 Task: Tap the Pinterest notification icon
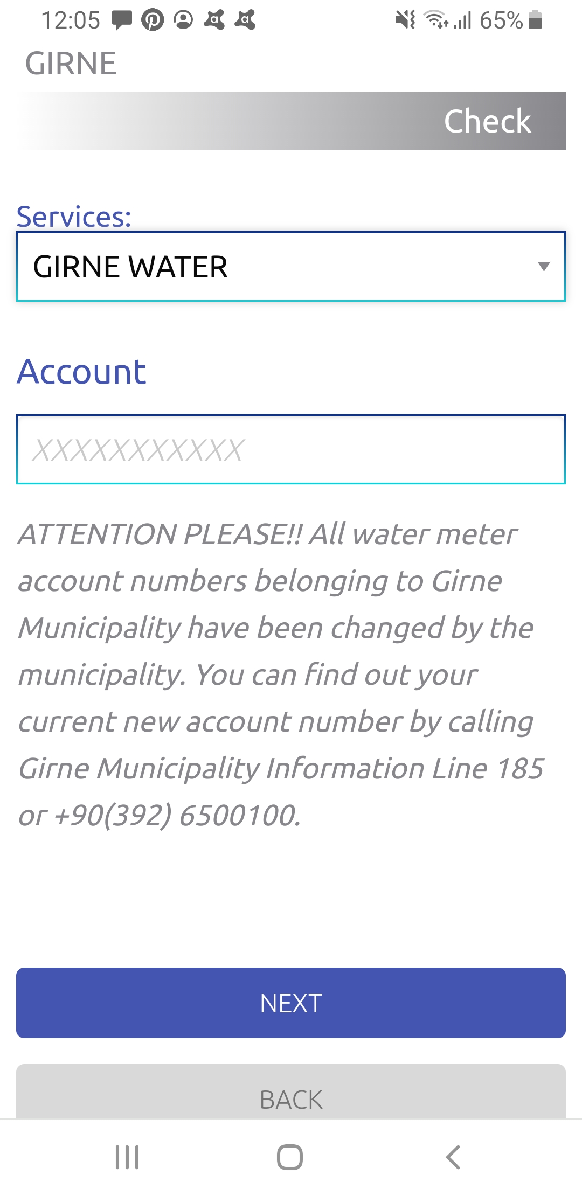(x=153, y=20)
